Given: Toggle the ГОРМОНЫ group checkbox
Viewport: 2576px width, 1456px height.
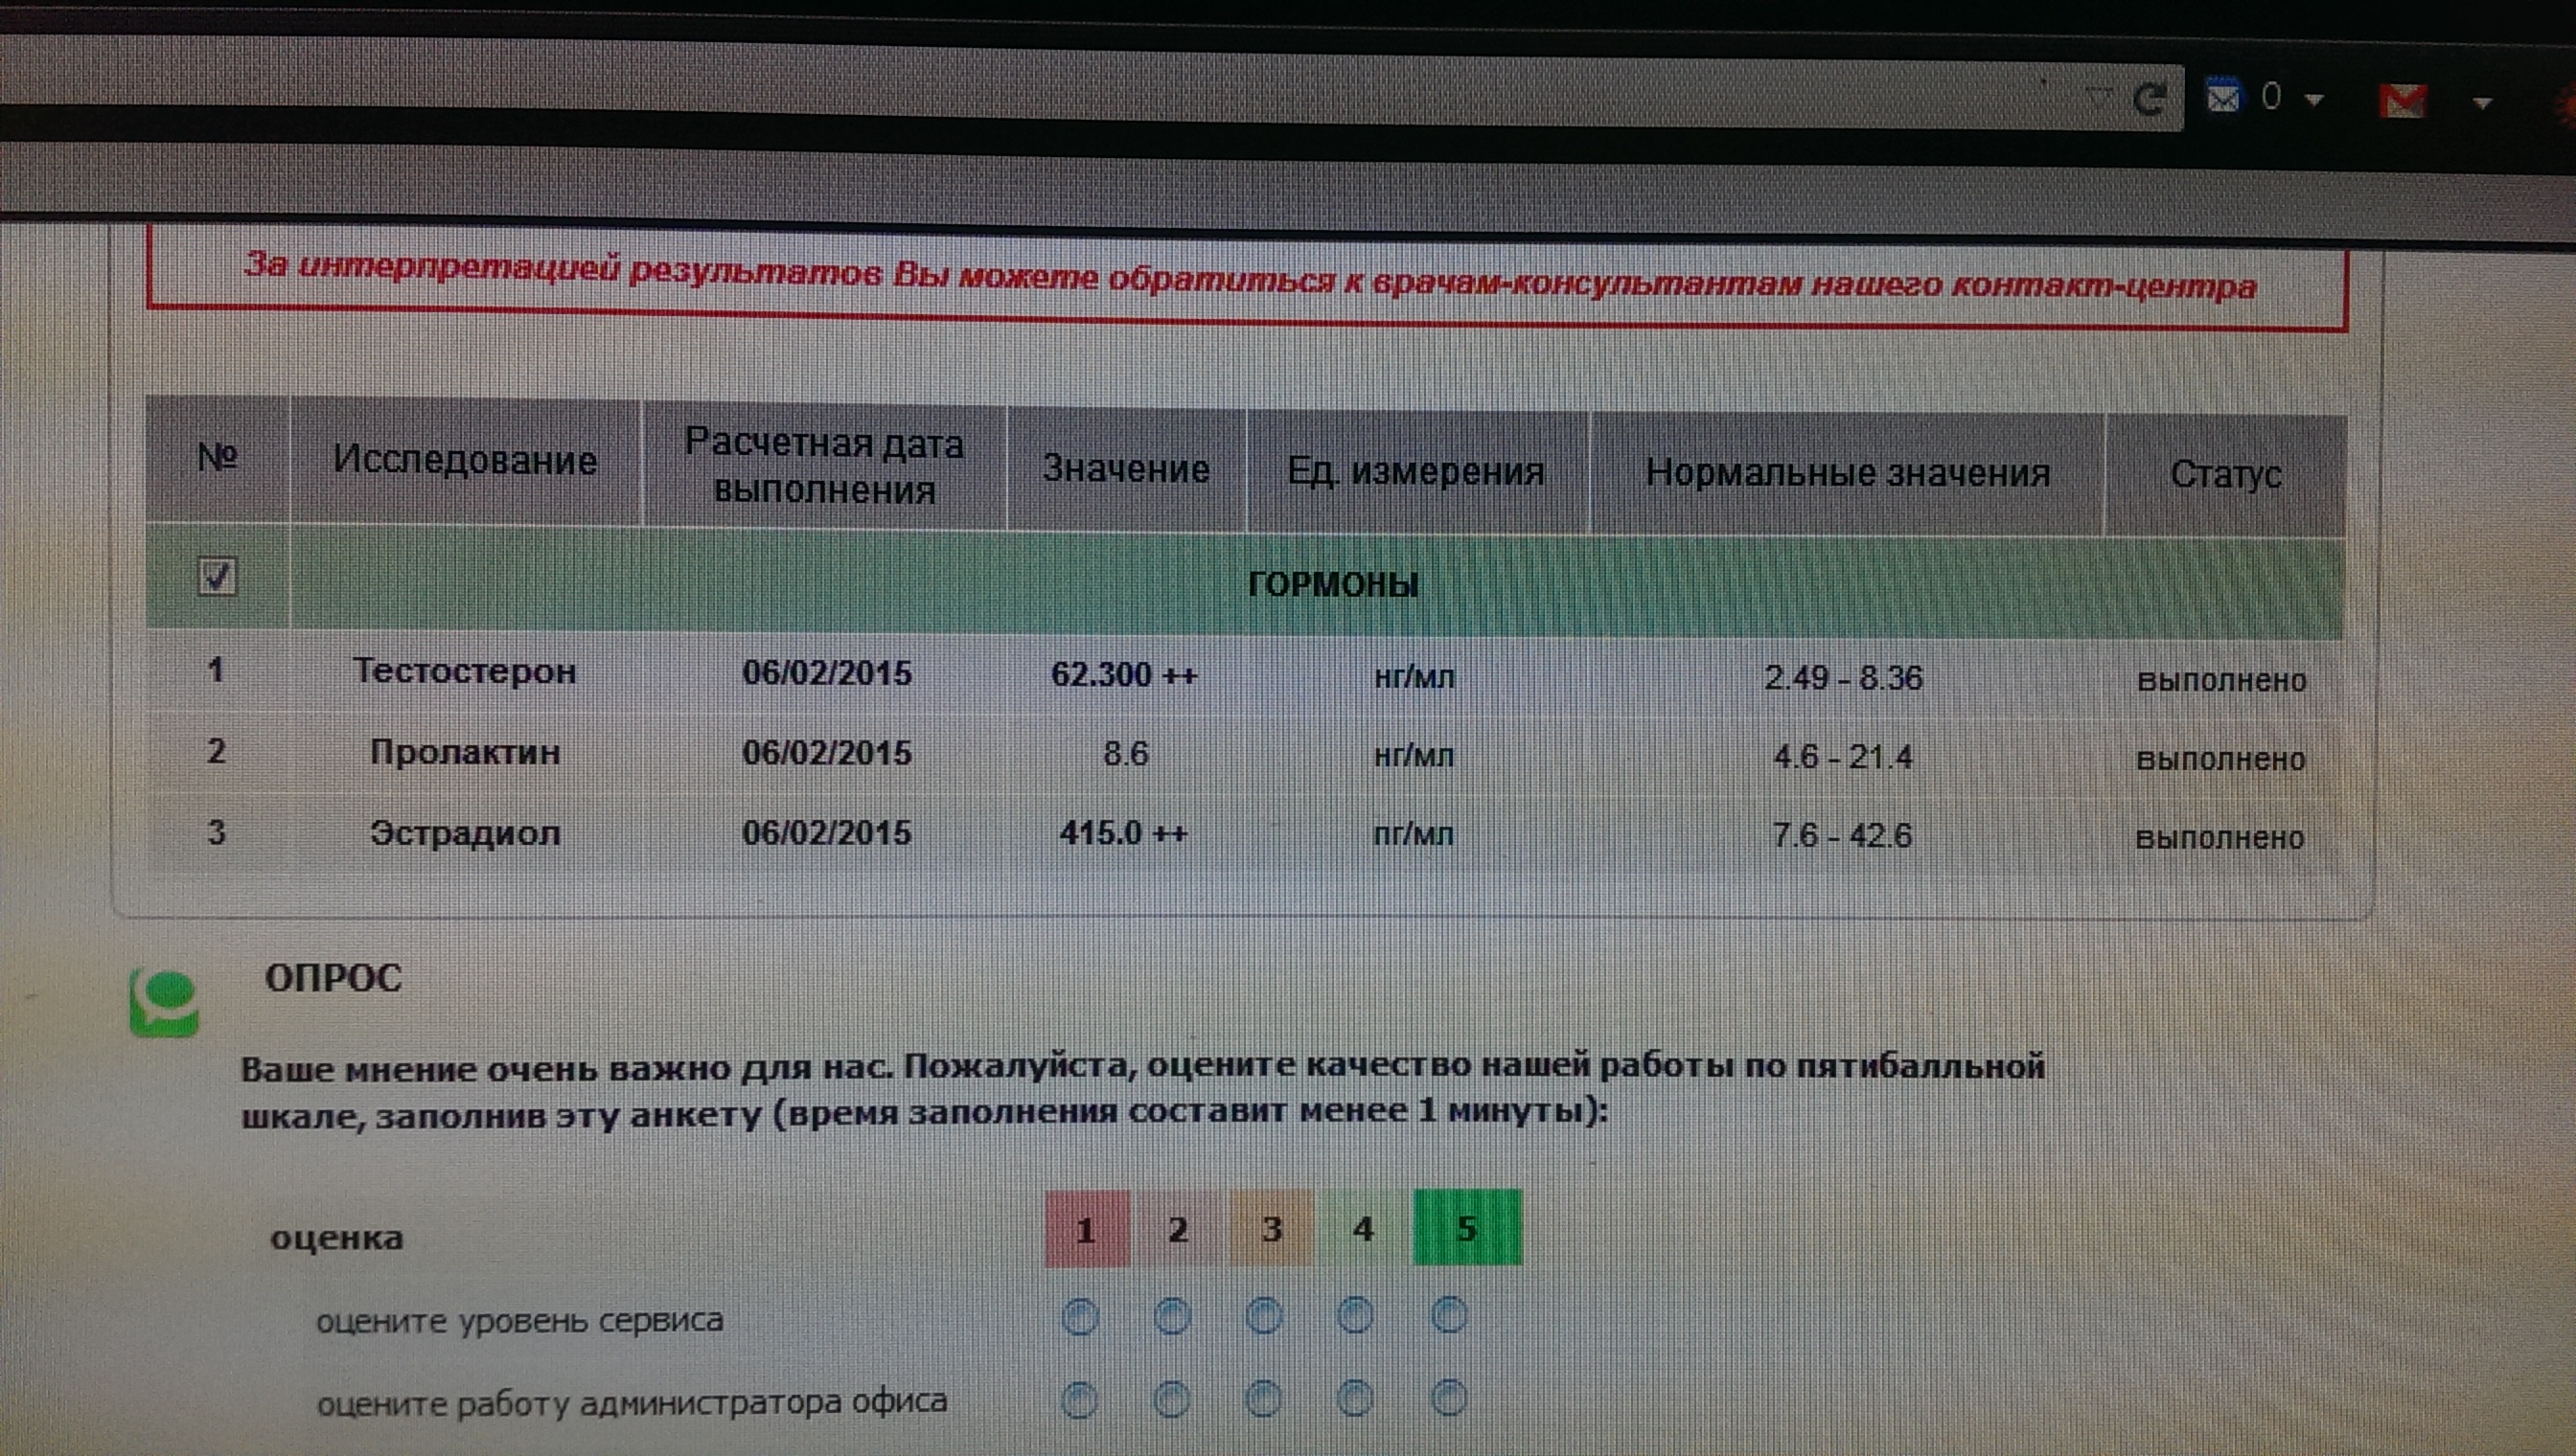Looking at the screenshot, I should point(218,577).
